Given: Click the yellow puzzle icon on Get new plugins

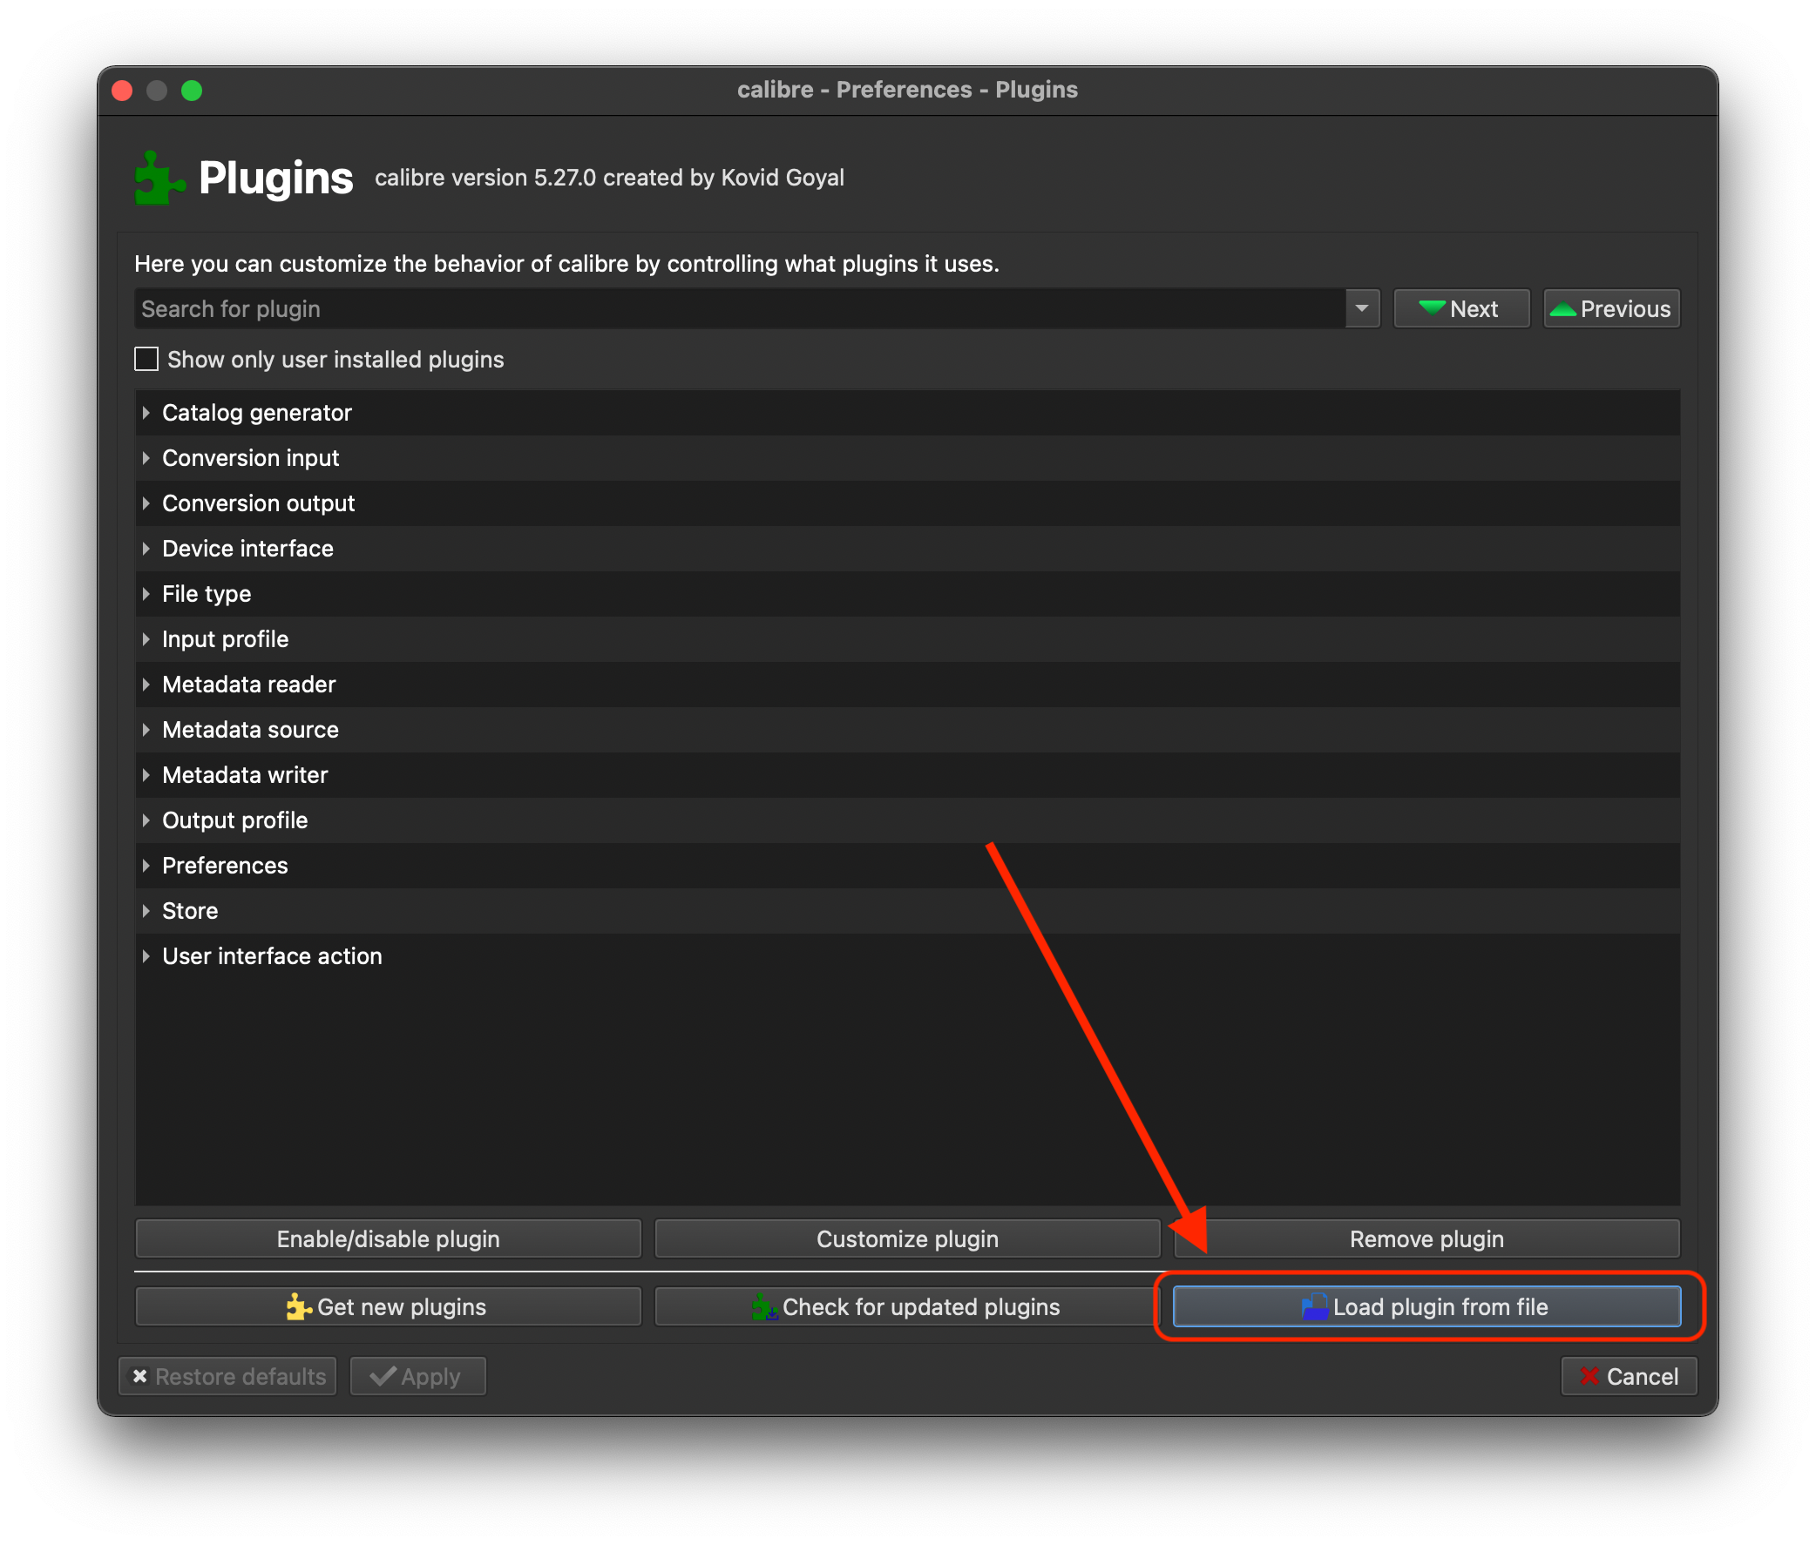Looking at the screenshot, I should pyautogui.click(x=298, y=1306).
